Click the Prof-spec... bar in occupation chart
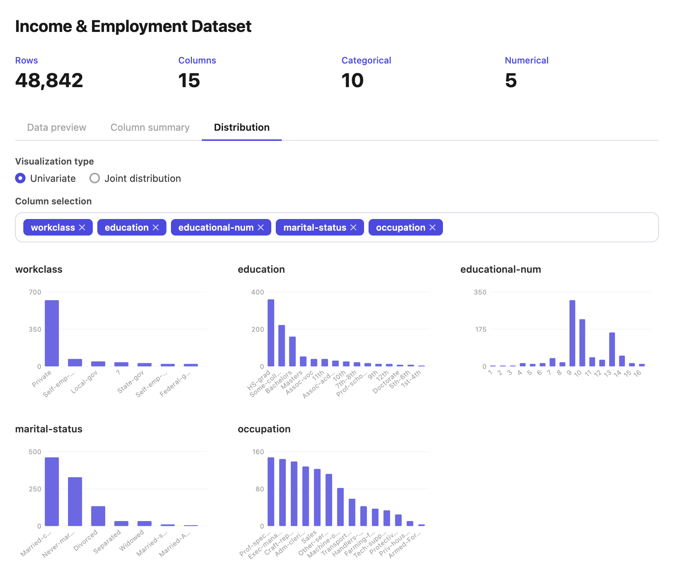 271,491
